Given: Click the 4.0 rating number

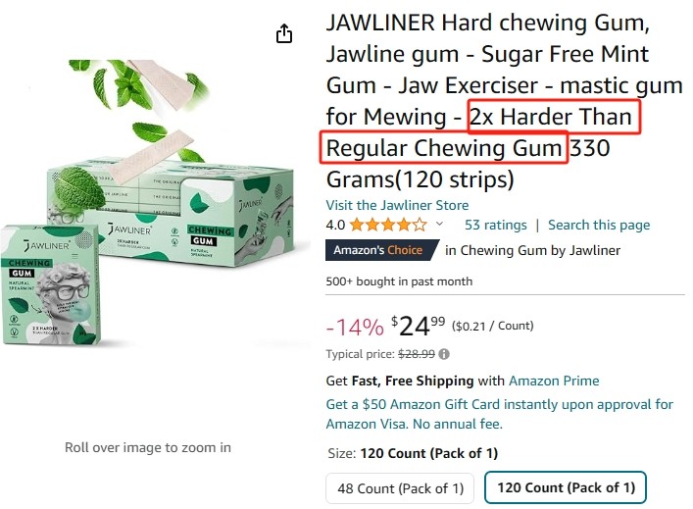Looking at the screenshot, I should pos(335,225).
